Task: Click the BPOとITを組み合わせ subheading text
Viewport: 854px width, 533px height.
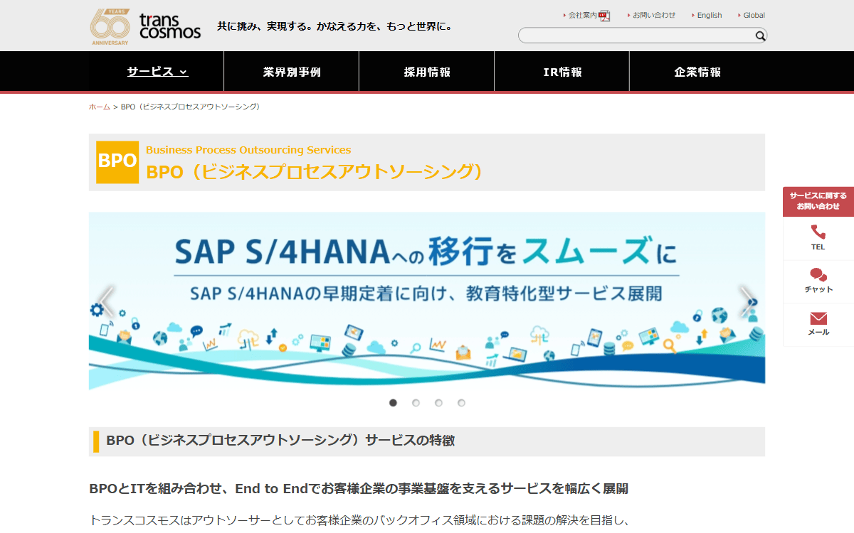Action: click(x=359, y=489)
